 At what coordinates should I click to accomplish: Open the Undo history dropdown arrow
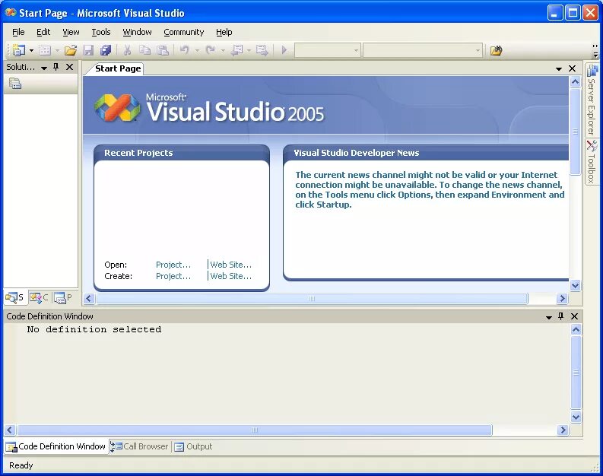[x=197, y=50]
